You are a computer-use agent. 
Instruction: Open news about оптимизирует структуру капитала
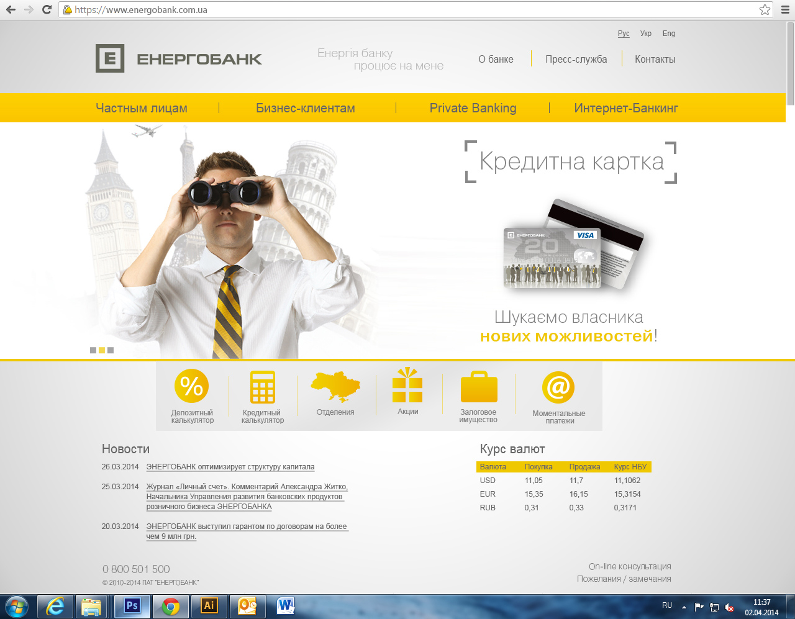tap(230, 467)
